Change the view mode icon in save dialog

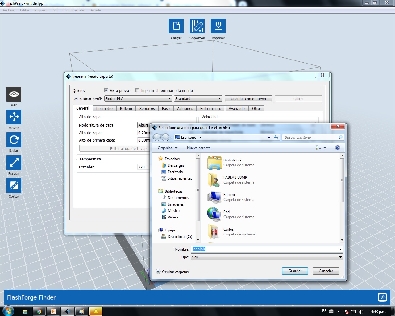(318, 148)
